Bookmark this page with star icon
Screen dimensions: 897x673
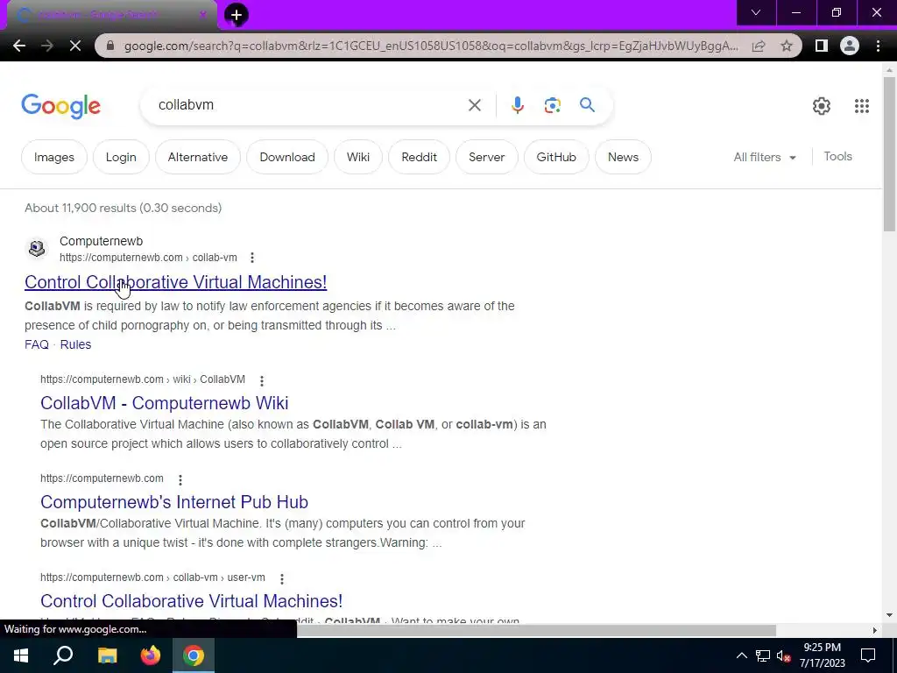pos(787,46)
